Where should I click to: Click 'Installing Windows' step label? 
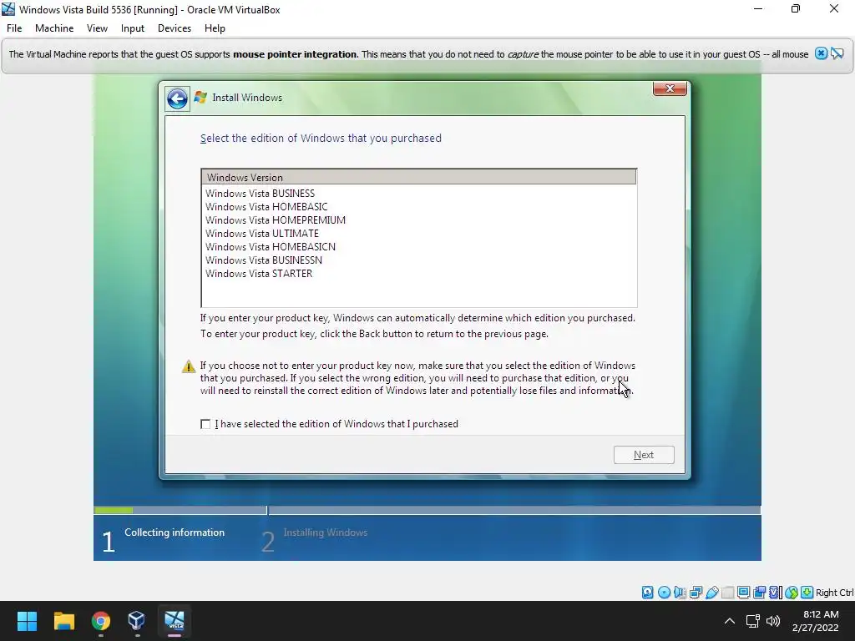[326, 532]
